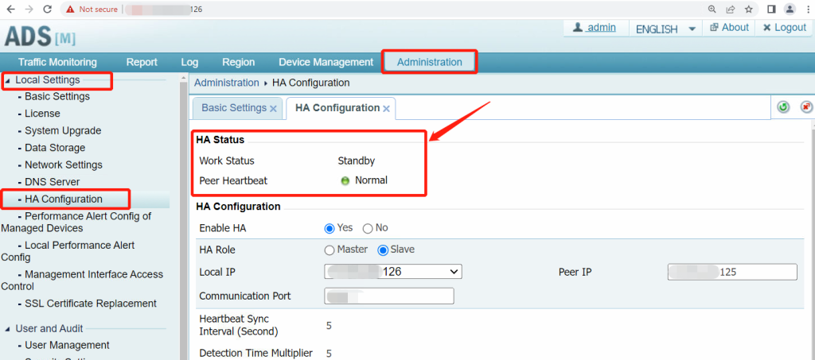Screen dimensions: 815x360
Task: Open System Upgrade in the sidebar
Action: pos(63,130)
